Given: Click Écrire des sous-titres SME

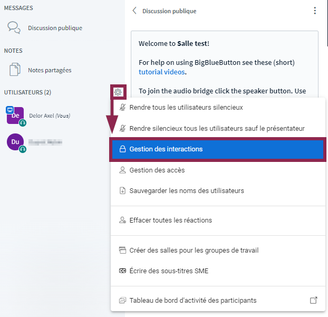Looking at the screenshot, I should 169,271.
